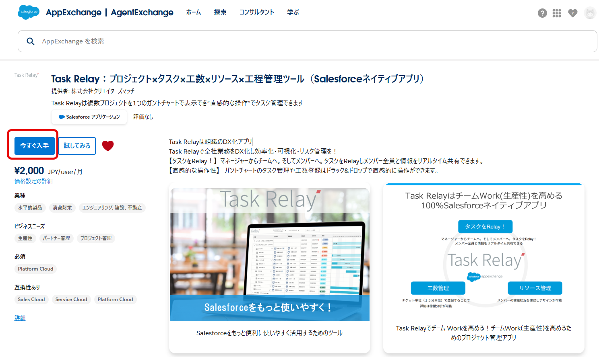Viewport: 599px width, 357px height.
Task: Click the small Task Relay listing logo
Action: tap(27, 75)
